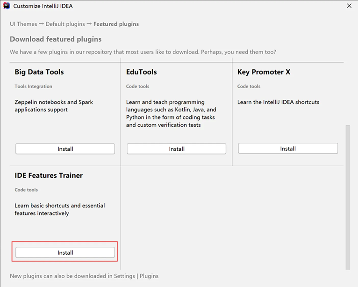Select the Featured plugins breadcrumb
This screenshot has height=287, width=358.
pyautogui.click(x=116, y=24)
